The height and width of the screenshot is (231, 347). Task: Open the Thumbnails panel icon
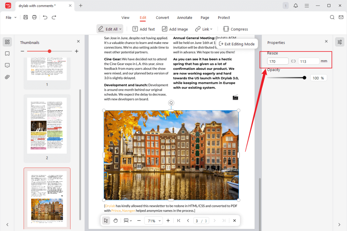coord(7,42)
